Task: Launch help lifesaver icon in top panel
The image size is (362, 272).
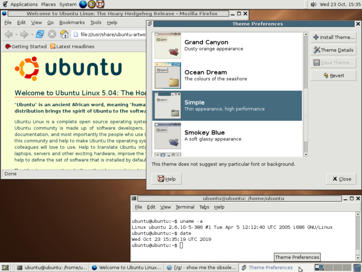Action: click(100, 4)
